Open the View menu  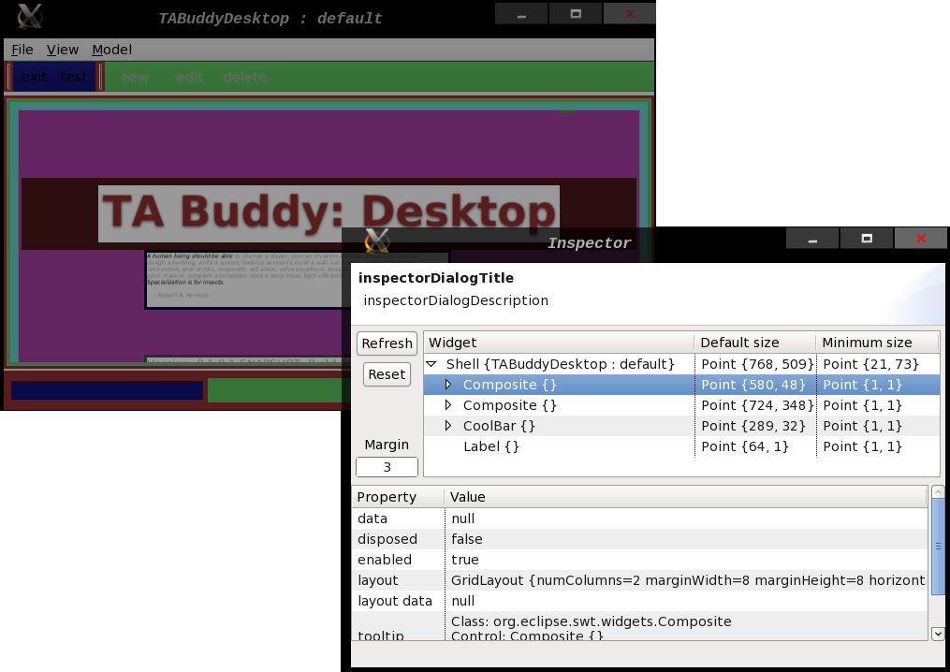click(x=62, y=49)
